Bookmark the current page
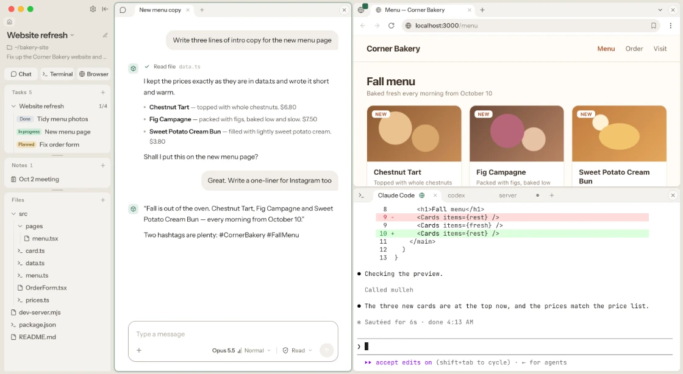Image resolution: width=683 pixels, height=374 pixels. (x=653, y=26)
